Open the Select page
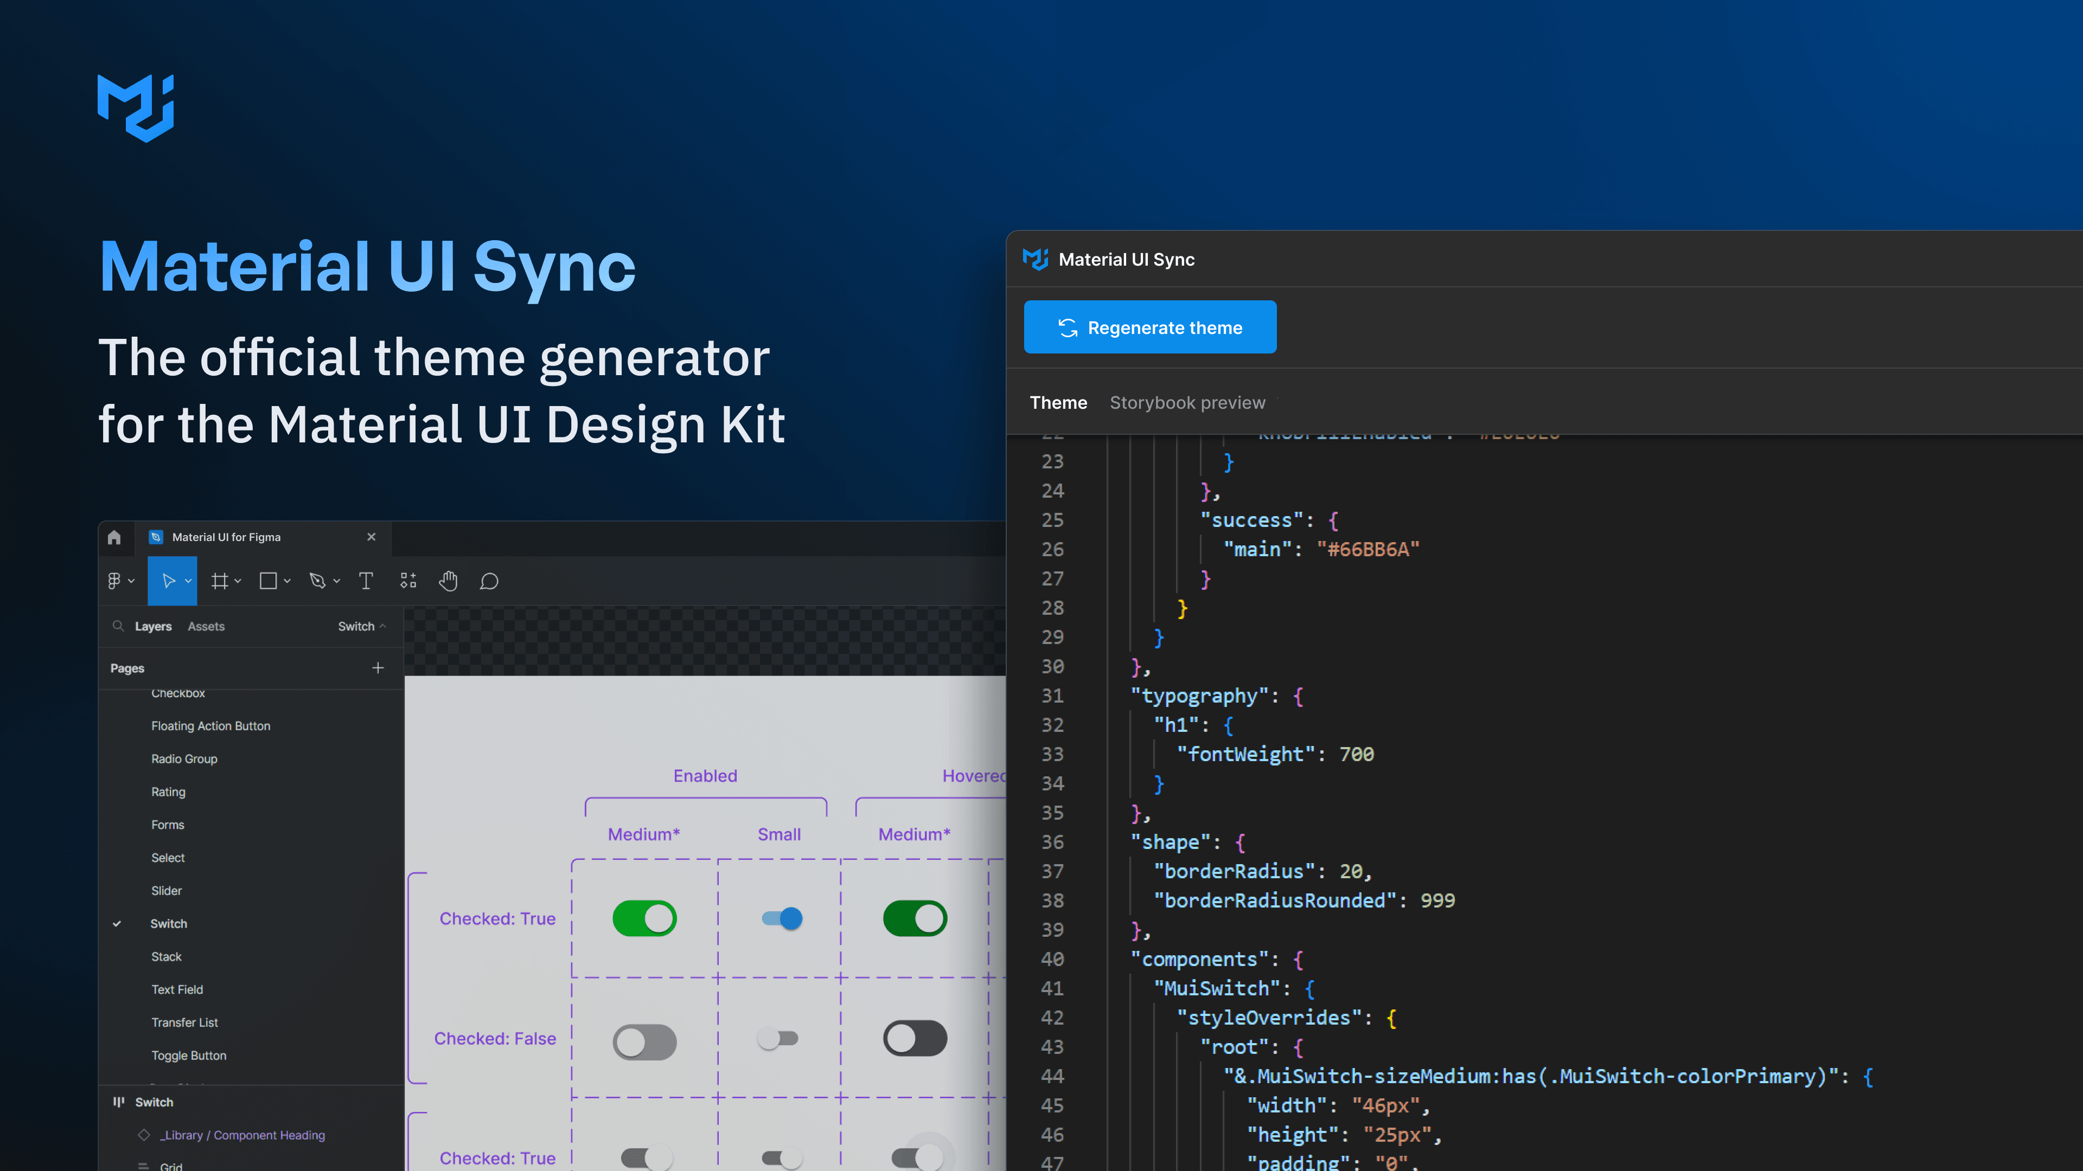Viewport: 2083px width, 1171px height. coord(168,858)
